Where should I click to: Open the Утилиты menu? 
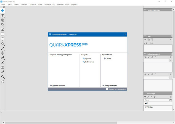(60, 5)
